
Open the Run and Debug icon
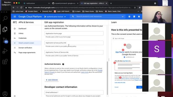(x=5, y=51)
